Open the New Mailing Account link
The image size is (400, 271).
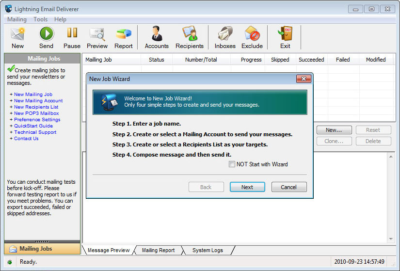(x=38, y=101)
